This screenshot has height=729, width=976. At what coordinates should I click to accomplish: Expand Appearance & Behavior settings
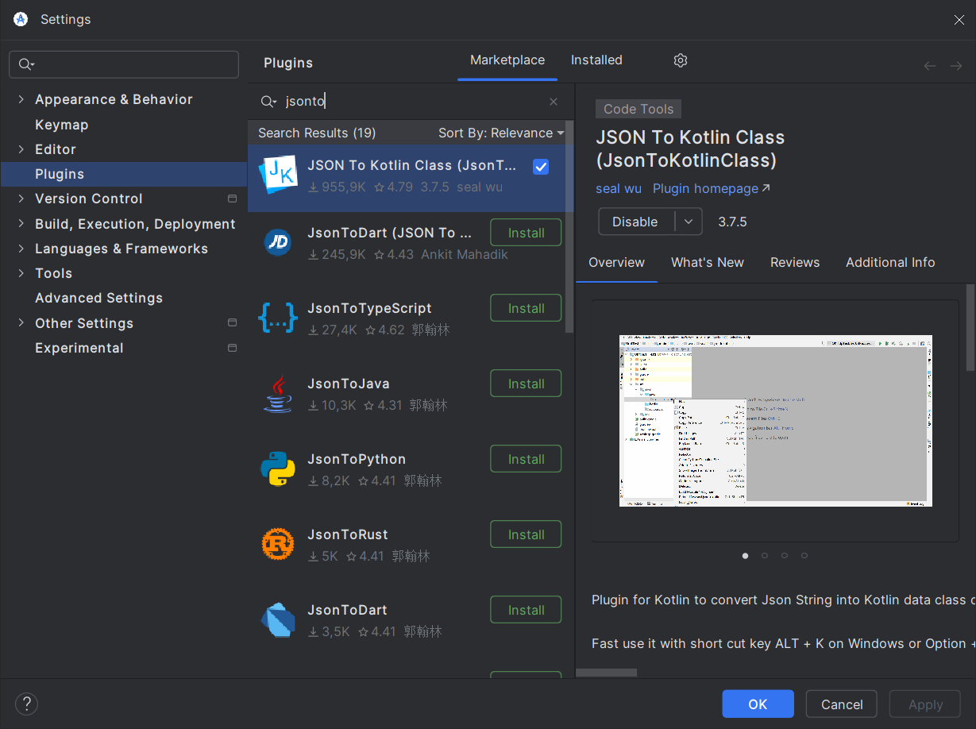pos(21,99)
